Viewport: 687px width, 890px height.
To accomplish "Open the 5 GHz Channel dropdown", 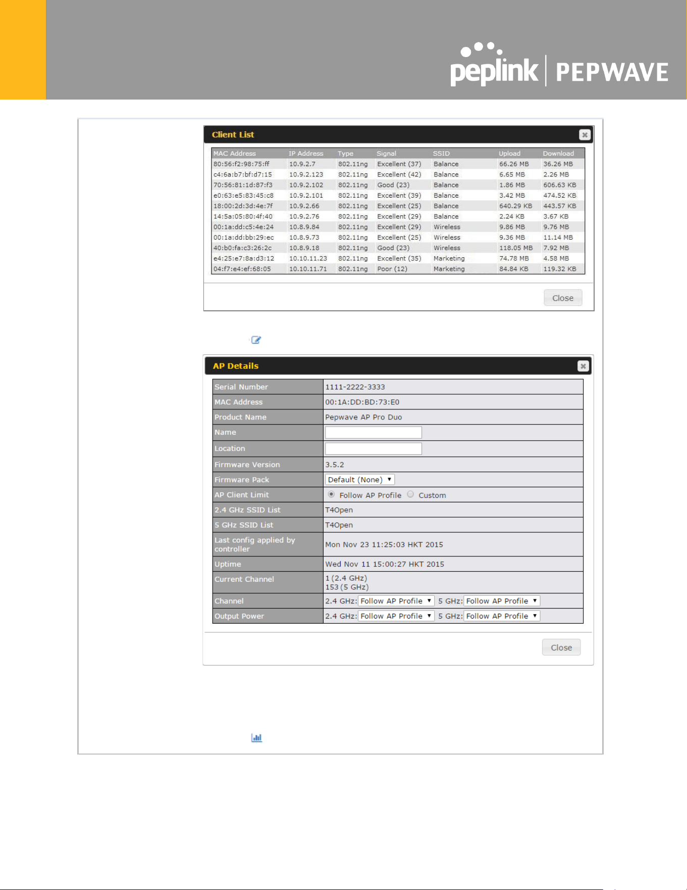I will [x=502, y=601].
